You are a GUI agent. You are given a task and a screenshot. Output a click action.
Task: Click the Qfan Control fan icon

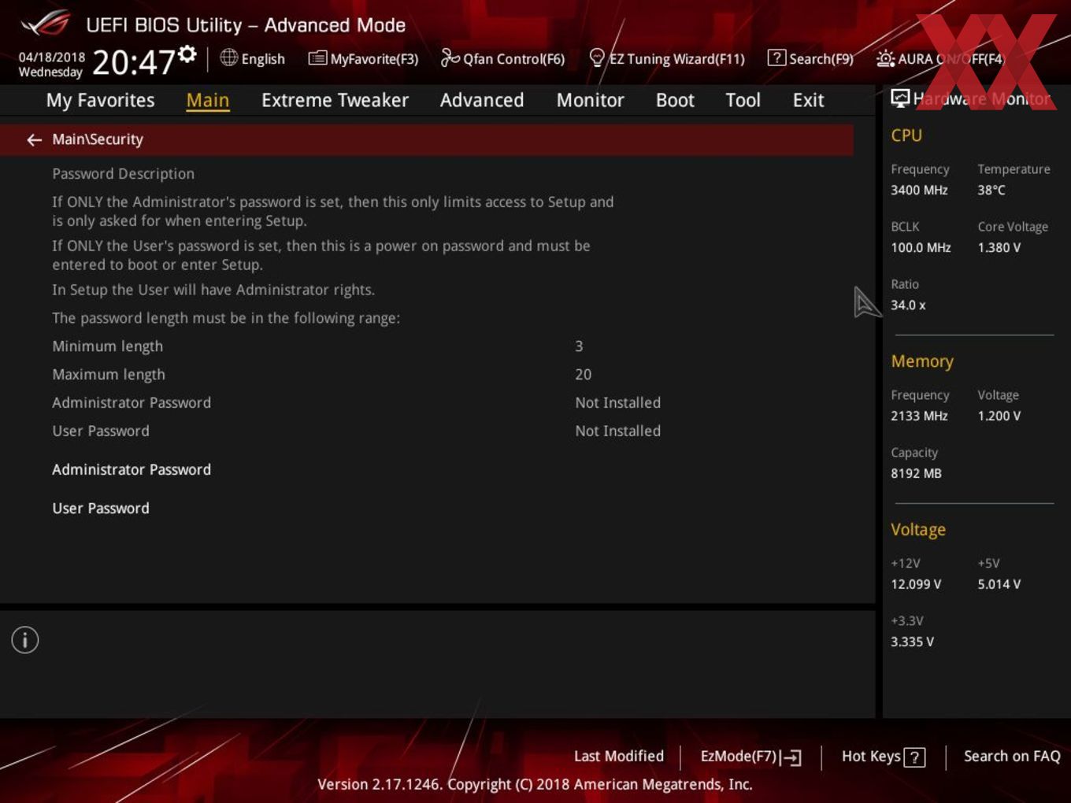pos(450,57)
